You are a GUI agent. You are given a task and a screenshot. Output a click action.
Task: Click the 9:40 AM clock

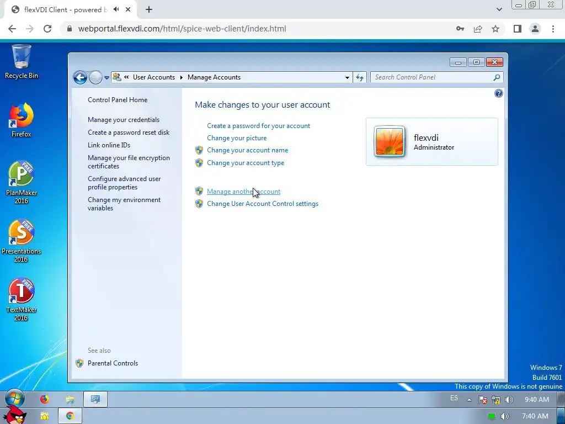[x=536, y=400]
